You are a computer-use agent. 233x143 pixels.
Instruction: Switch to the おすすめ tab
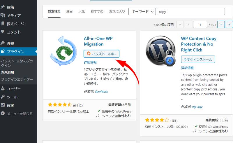click(x=97, y=11)
